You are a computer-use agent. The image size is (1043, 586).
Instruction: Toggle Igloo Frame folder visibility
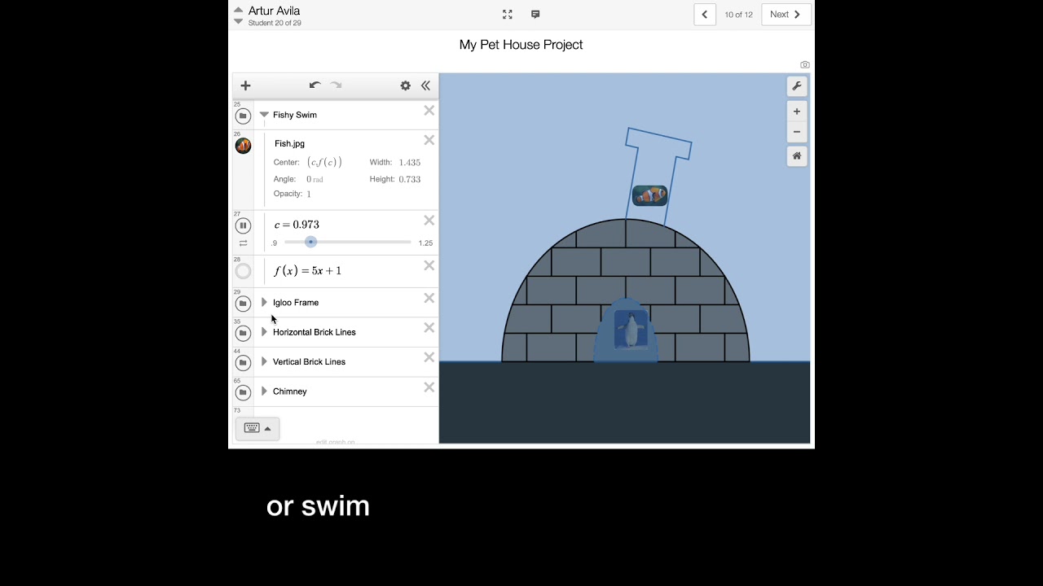point(243,304)
